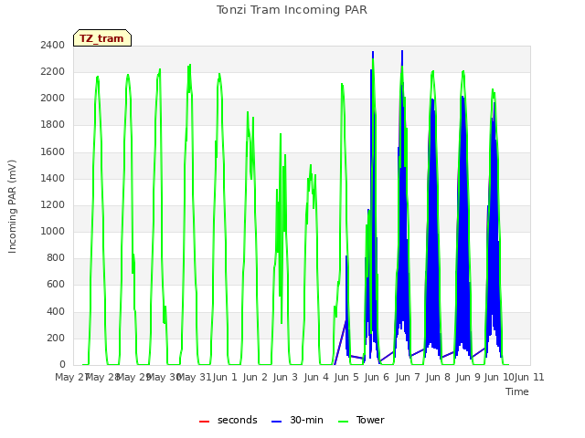This screenshot has height=438, width=585.
Task: Click the green Tower legend swatch
Action: pyautogui.click(x=343, y=422)
